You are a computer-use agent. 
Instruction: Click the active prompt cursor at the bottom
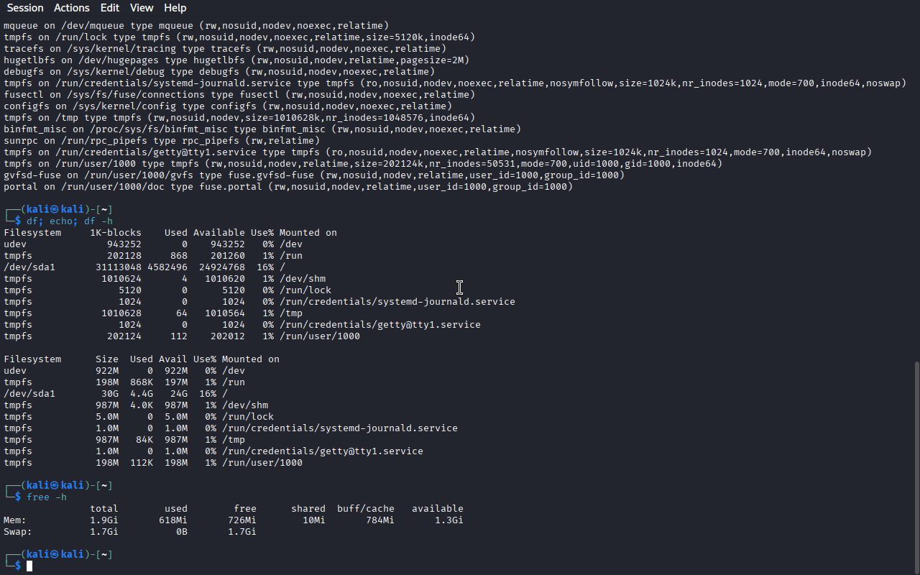[x=29, y=566]
